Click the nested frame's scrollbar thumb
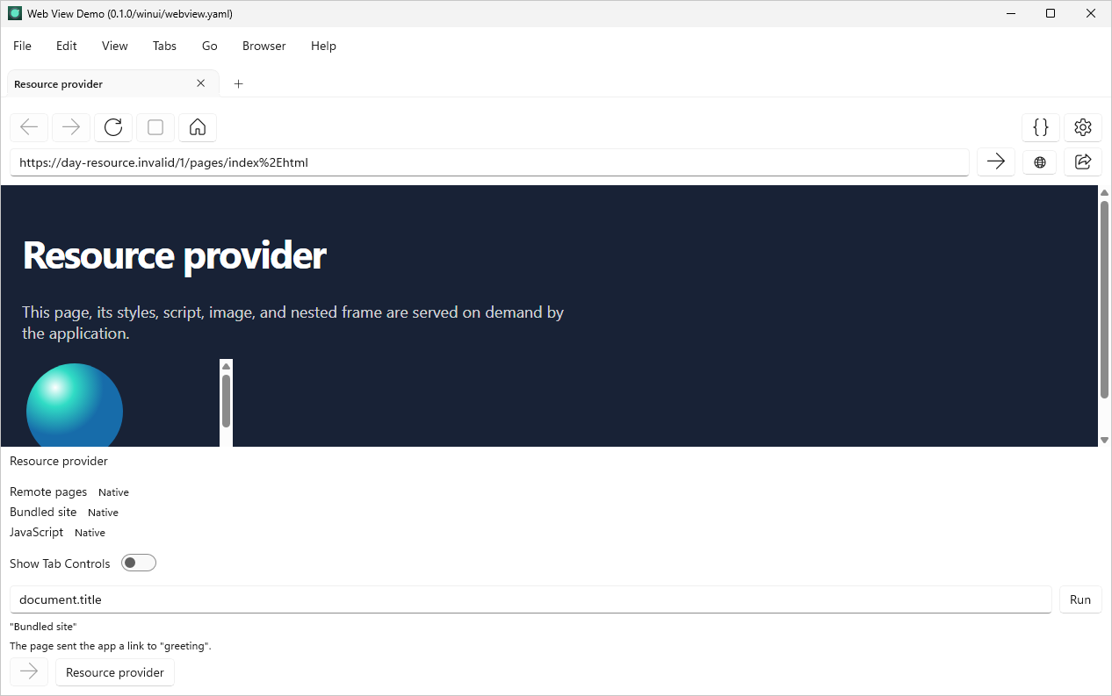1112x696 pixels. [226, 401]
